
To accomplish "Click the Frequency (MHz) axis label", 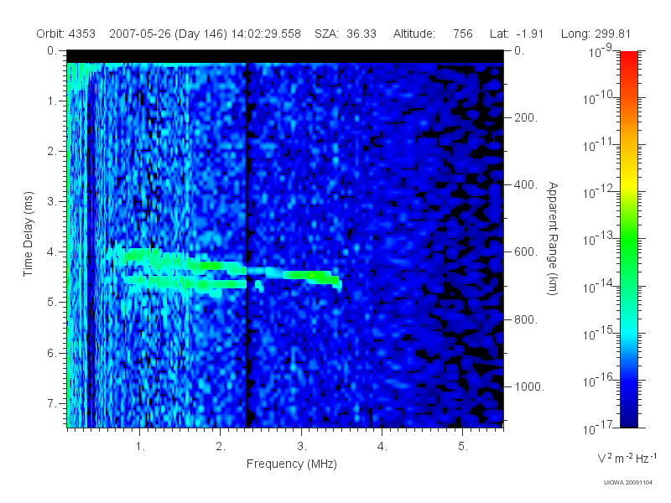I will pos(291,464).
